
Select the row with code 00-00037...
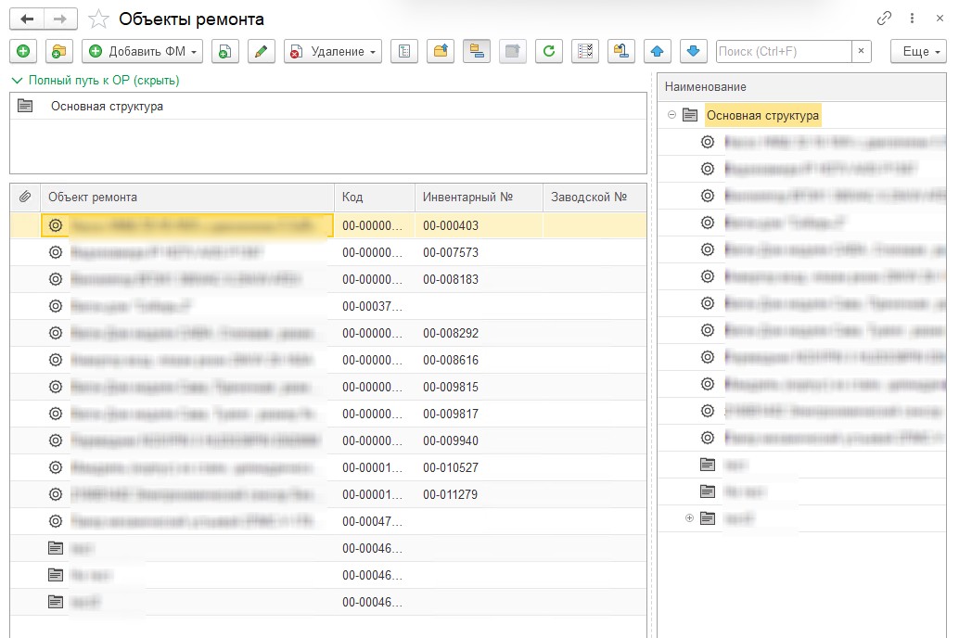click(328, 306)
